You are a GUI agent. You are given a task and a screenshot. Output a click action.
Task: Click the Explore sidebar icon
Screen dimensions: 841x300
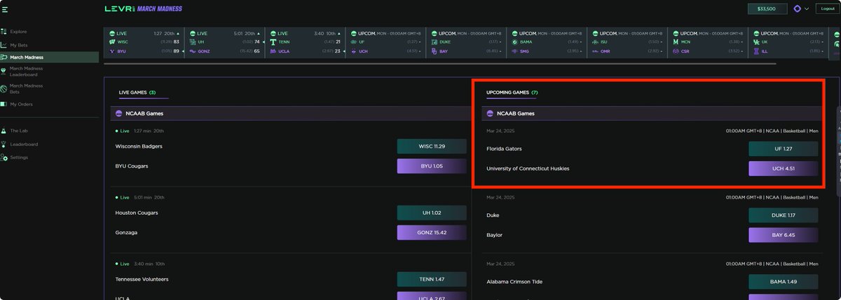point(4,31)
